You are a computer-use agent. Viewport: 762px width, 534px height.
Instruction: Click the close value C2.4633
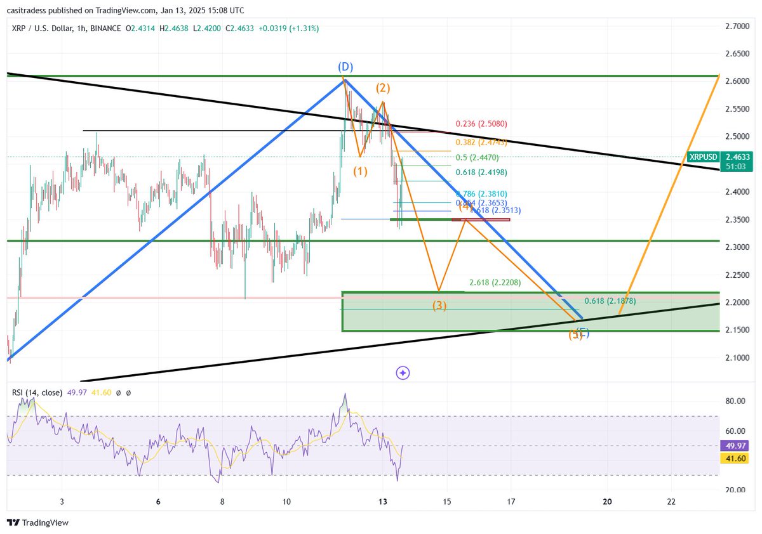pyautogui.click(x=239, y=29)
